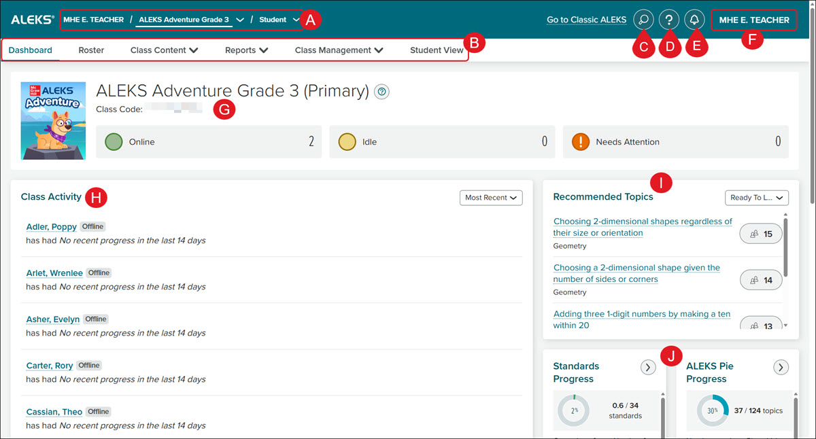Screen dimensions: 816x439
Task: Open the Class Management menu
Action: (x=339, y=50)
